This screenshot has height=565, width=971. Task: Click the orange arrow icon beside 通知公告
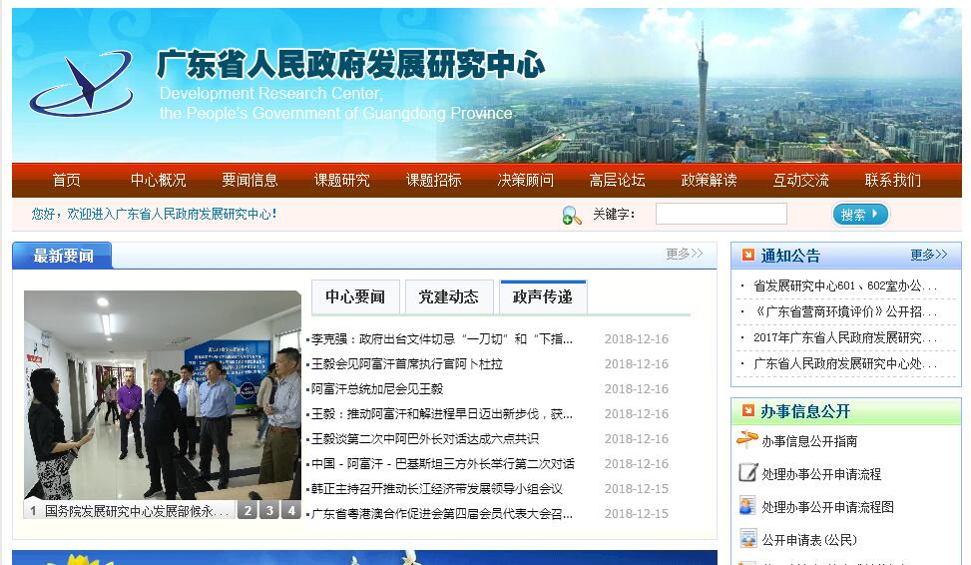point(747,256)
